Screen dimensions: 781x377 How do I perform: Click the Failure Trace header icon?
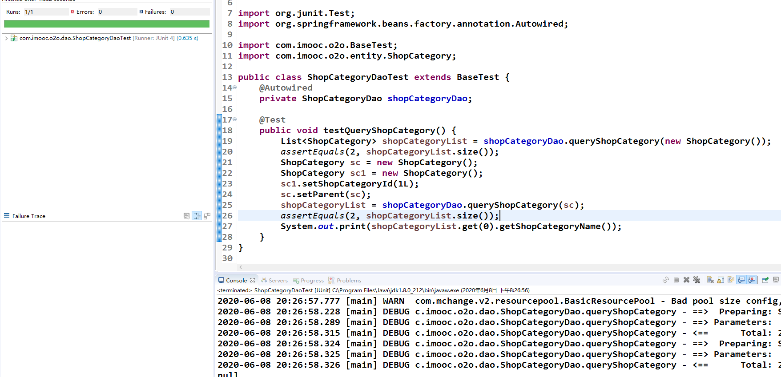(7, 216)
